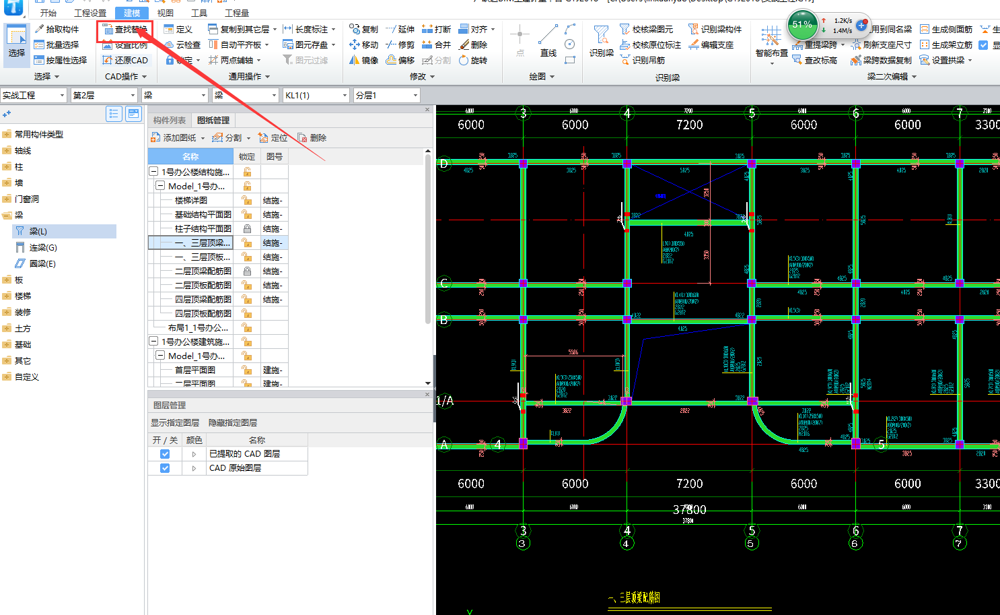Click the 51% memory usage indicator
Image resolution: width=1000 pixels, height=615 pixels.
click(x=802, y=24)
